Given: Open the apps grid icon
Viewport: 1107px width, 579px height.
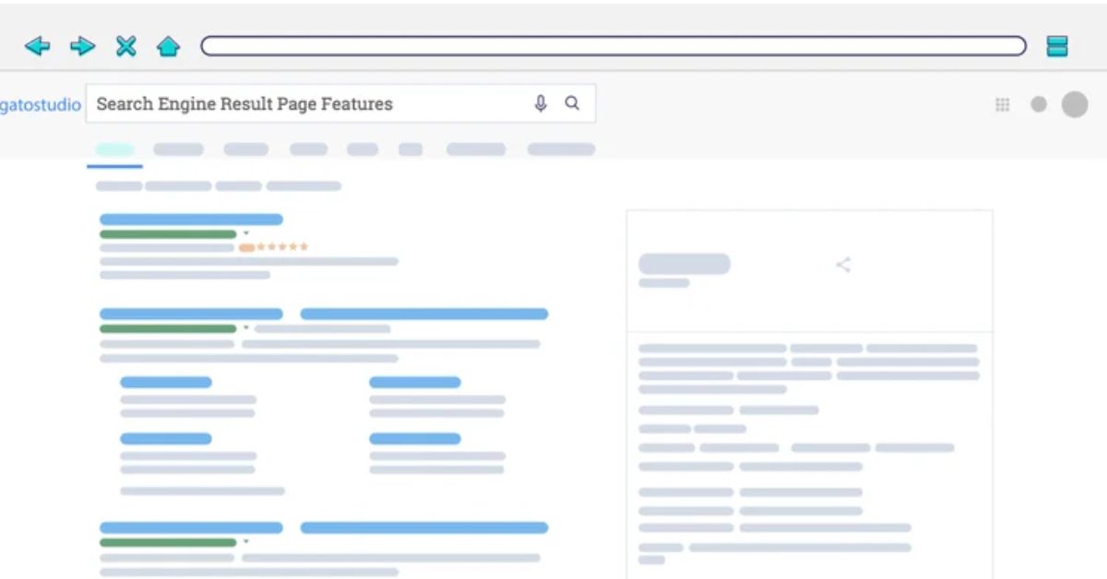Looking at the screenshot, I should click(1003, 105).
